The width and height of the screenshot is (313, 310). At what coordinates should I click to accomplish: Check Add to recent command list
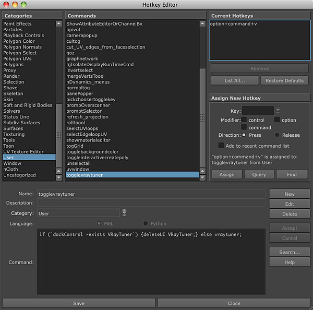221,146
